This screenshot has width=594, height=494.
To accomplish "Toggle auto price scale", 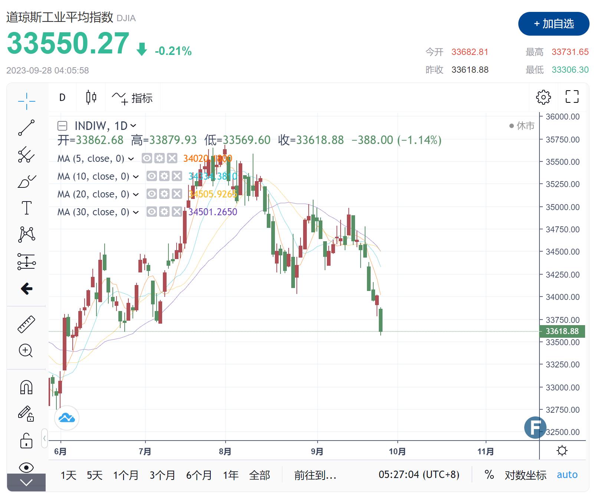I will 567,475.
